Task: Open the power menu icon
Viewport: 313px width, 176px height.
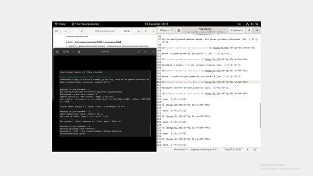Action: [x=257, y=24]
